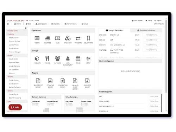Open the Admin Tools menu
Screen dimensions: 176x132
coord(70,24)
